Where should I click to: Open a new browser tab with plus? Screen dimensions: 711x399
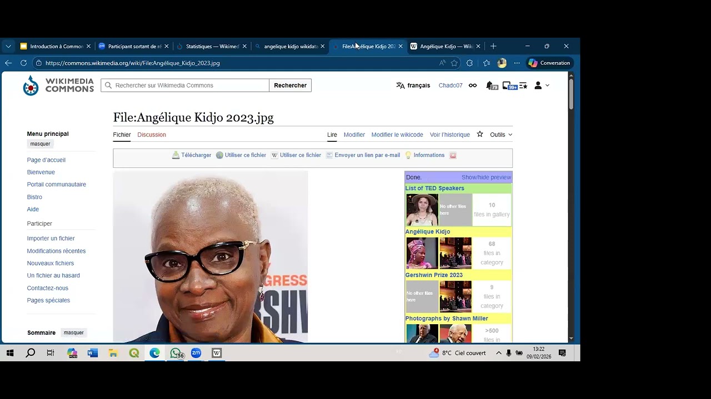493,47
